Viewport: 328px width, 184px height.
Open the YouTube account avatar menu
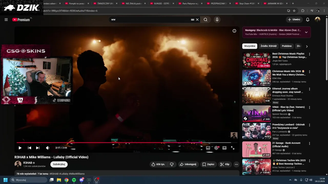(x=318, y=20)
